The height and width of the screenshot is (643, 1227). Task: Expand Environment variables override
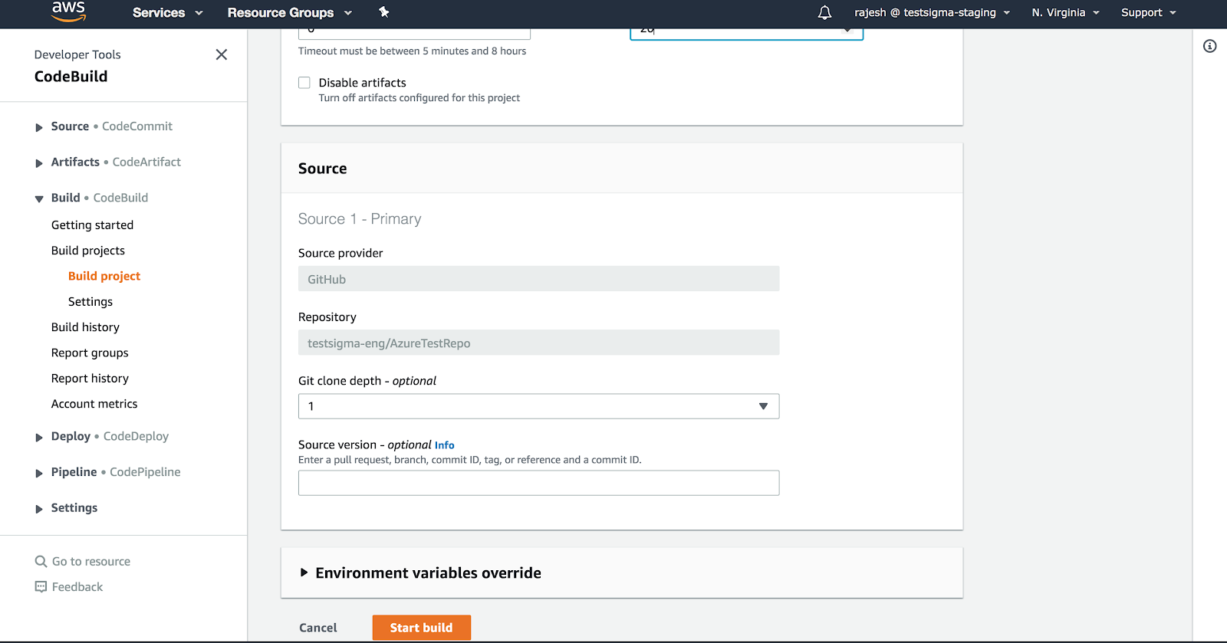tap(420, 572)
